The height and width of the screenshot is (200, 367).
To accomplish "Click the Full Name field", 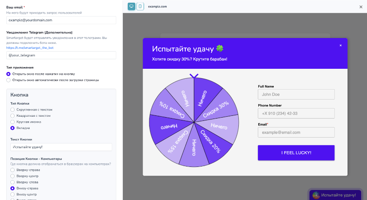I will (296, 95).
